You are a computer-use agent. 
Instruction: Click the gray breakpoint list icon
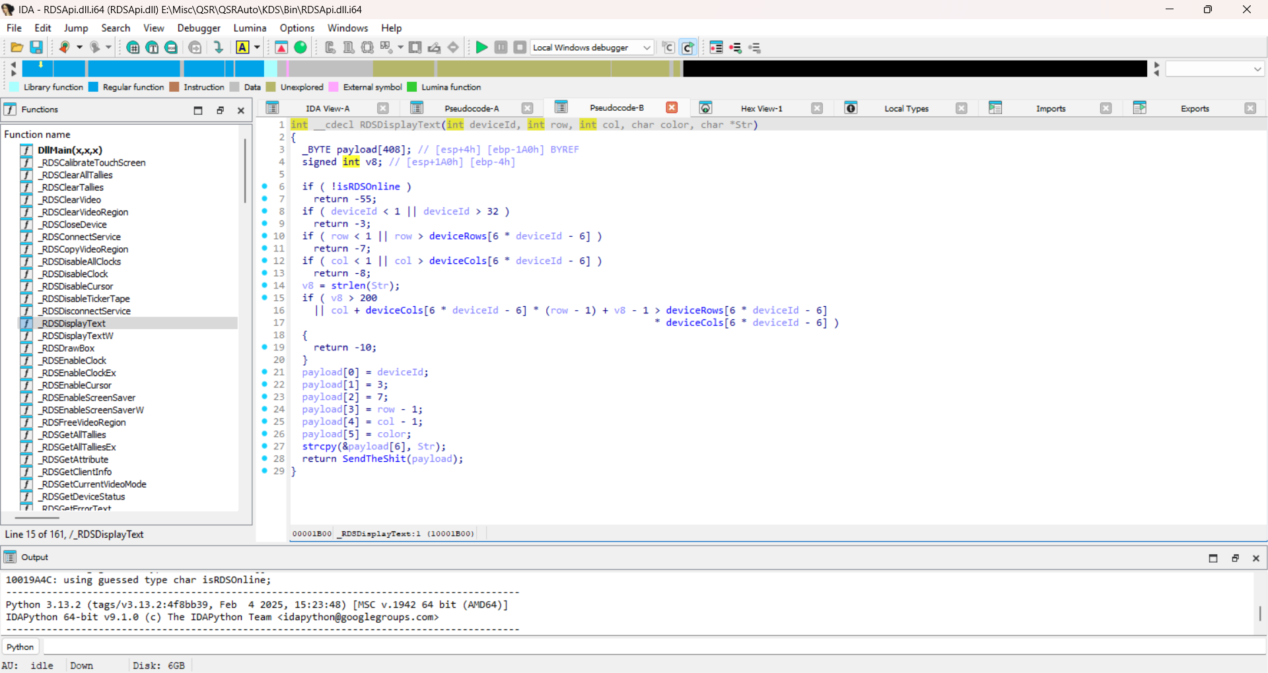(x=754, y=48)
